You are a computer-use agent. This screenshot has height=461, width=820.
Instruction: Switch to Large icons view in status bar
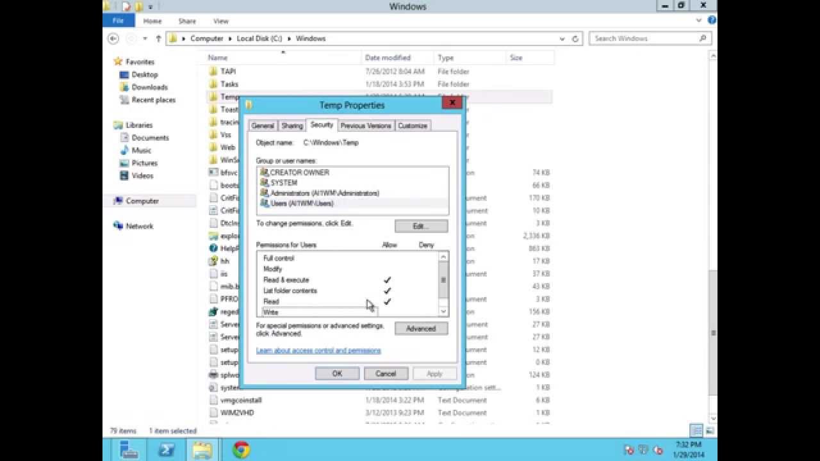tap(709, 430)
